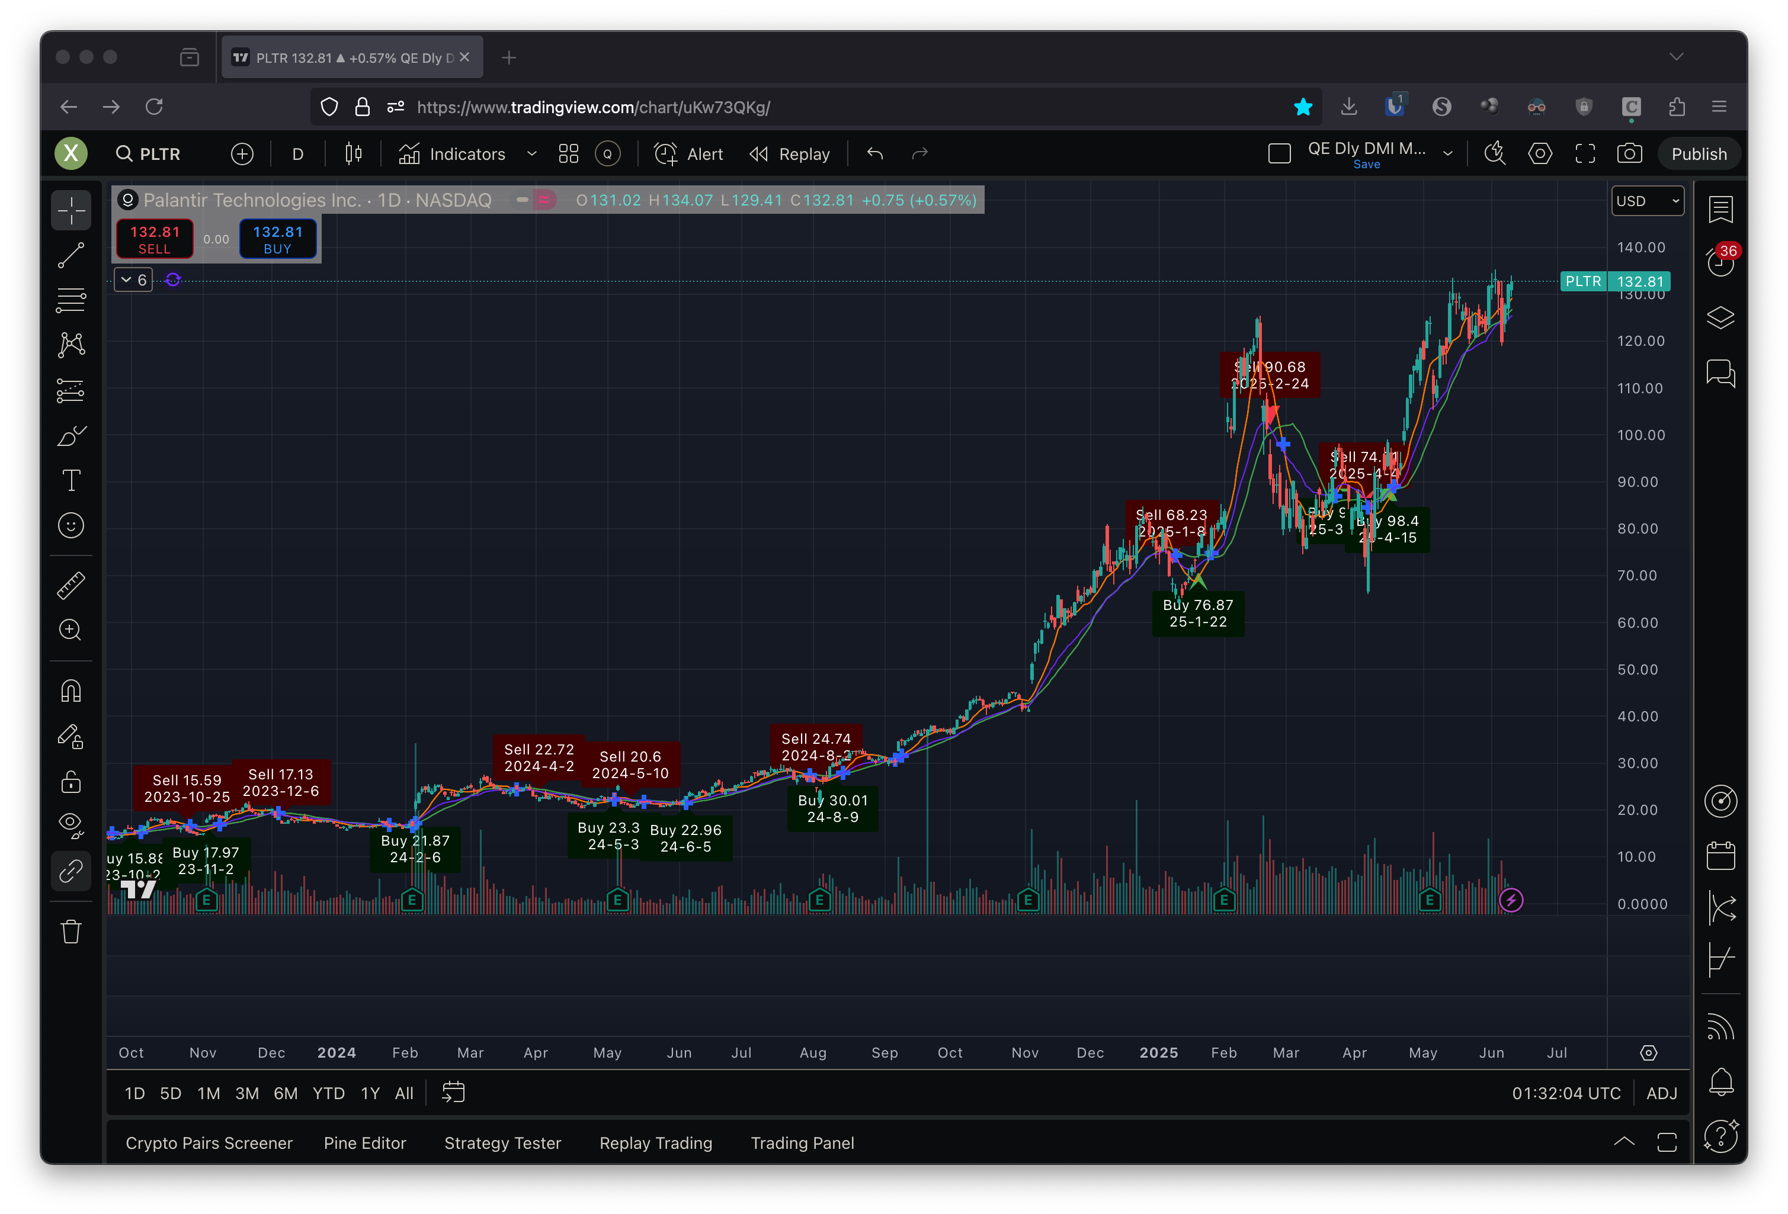This screenshot has height=1214, width=1788.
Task: Switch to the Strategy Tester tab
Action: click(502, 1144)
